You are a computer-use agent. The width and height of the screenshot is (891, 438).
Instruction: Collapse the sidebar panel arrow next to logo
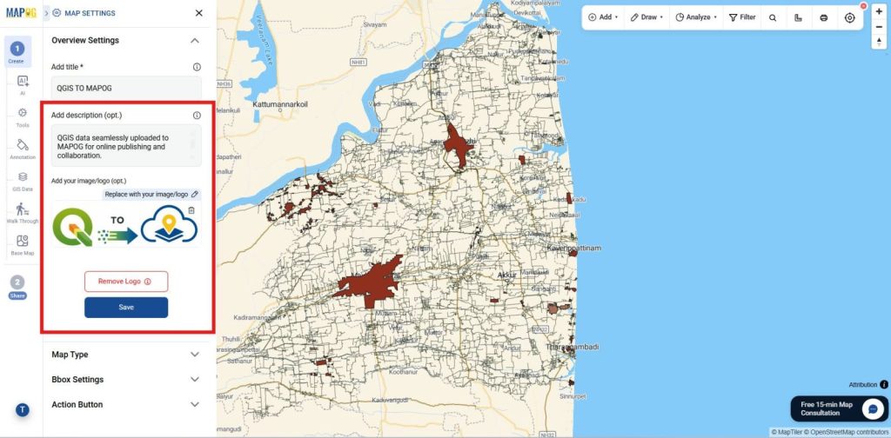(46, 13)
